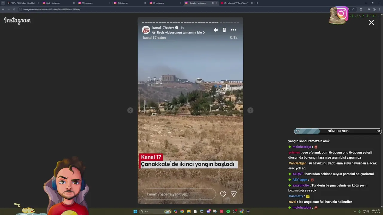This screenshot has height=215, width=383.
Task: Mute the story audio with the speaker icon
Action: (x=216, y=30)
